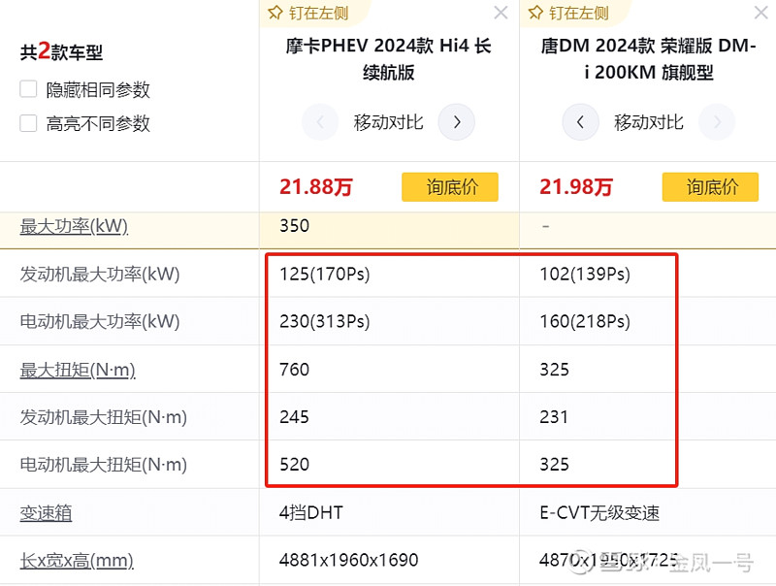The image size is (776, 586).
Task: Select value 245 in 发动机最大扭矩 row
Action: click(295, 417)
